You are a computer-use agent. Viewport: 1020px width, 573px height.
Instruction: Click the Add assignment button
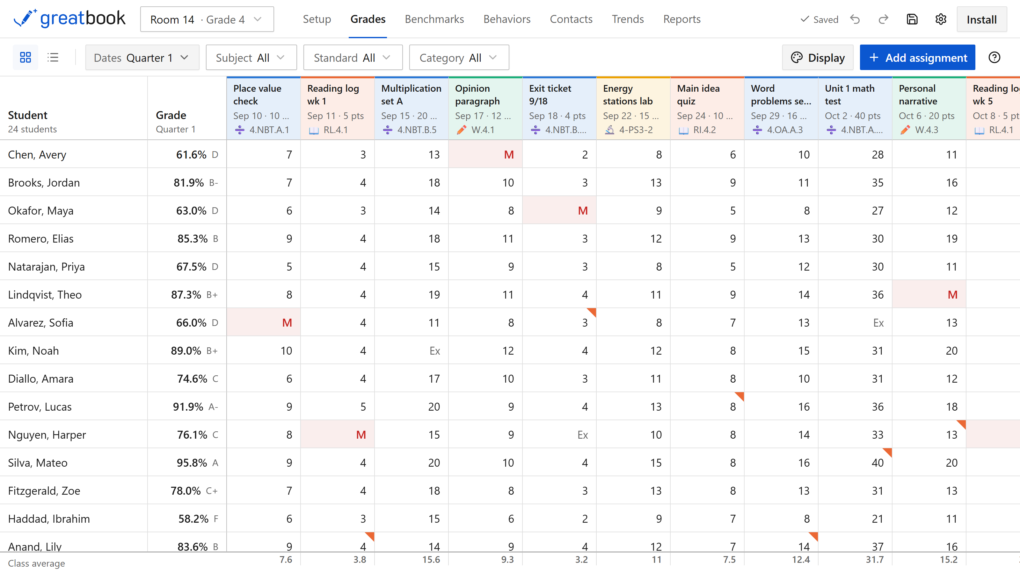coord(917,58)
